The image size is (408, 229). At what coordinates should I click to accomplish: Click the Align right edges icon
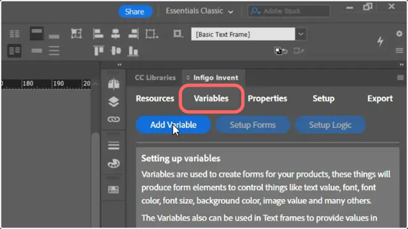click(133, 34)
